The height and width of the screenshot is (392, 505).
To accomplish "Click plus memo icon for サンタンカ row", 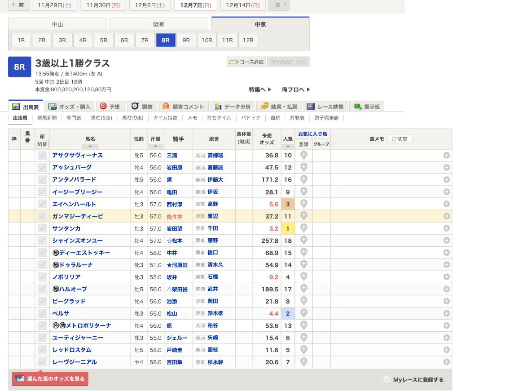I will point(446,228).
